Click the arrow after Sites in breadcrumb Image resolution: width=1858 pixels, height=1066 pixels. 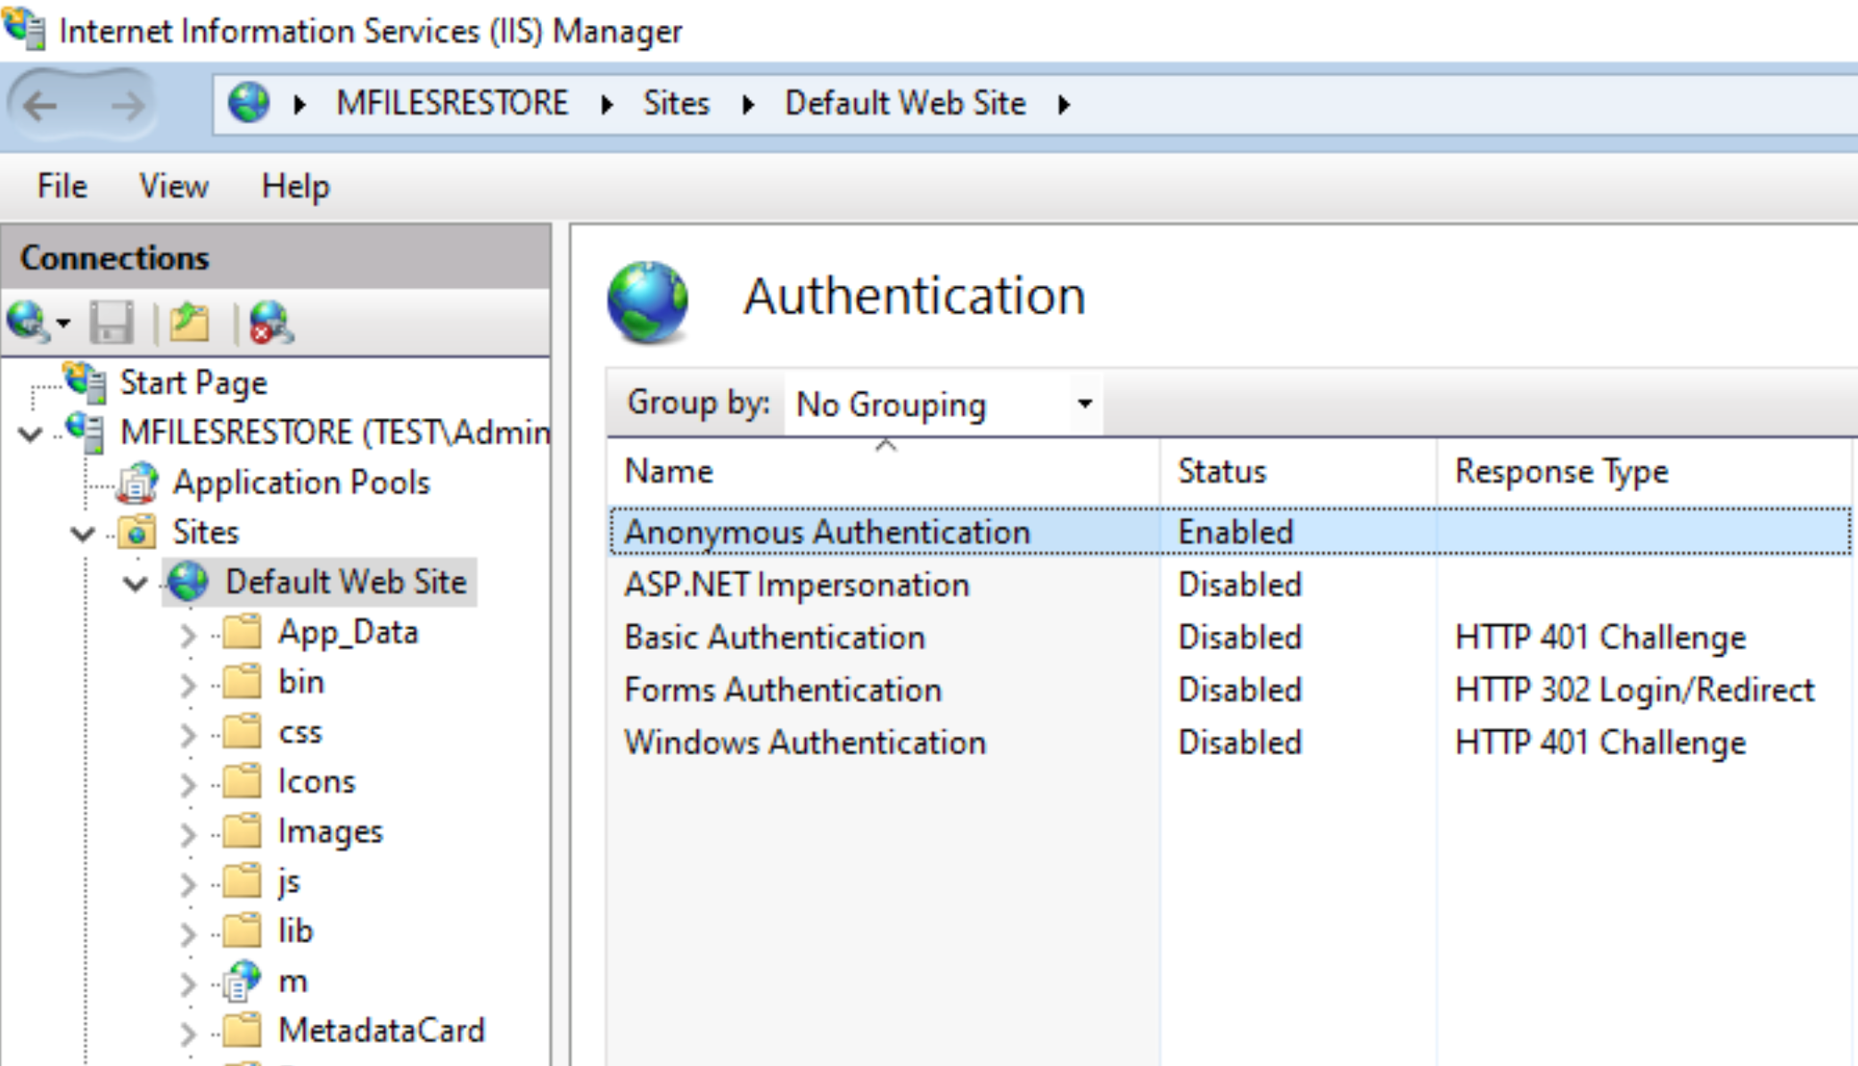point(748,104)
